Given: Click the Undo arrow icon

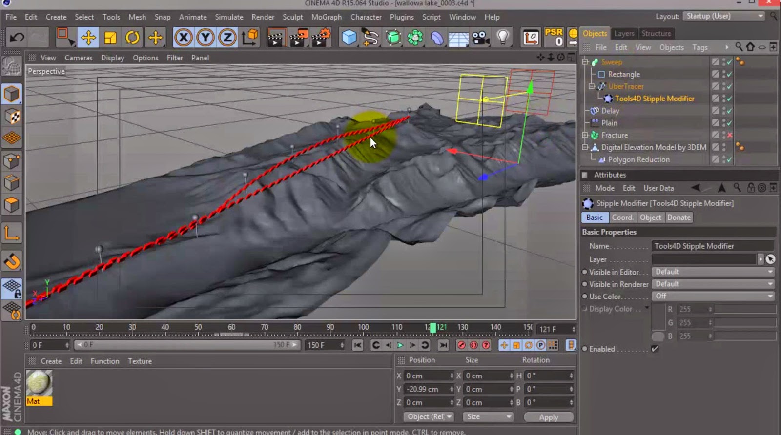Looking at the screenshot, I should tap(17, 38).
